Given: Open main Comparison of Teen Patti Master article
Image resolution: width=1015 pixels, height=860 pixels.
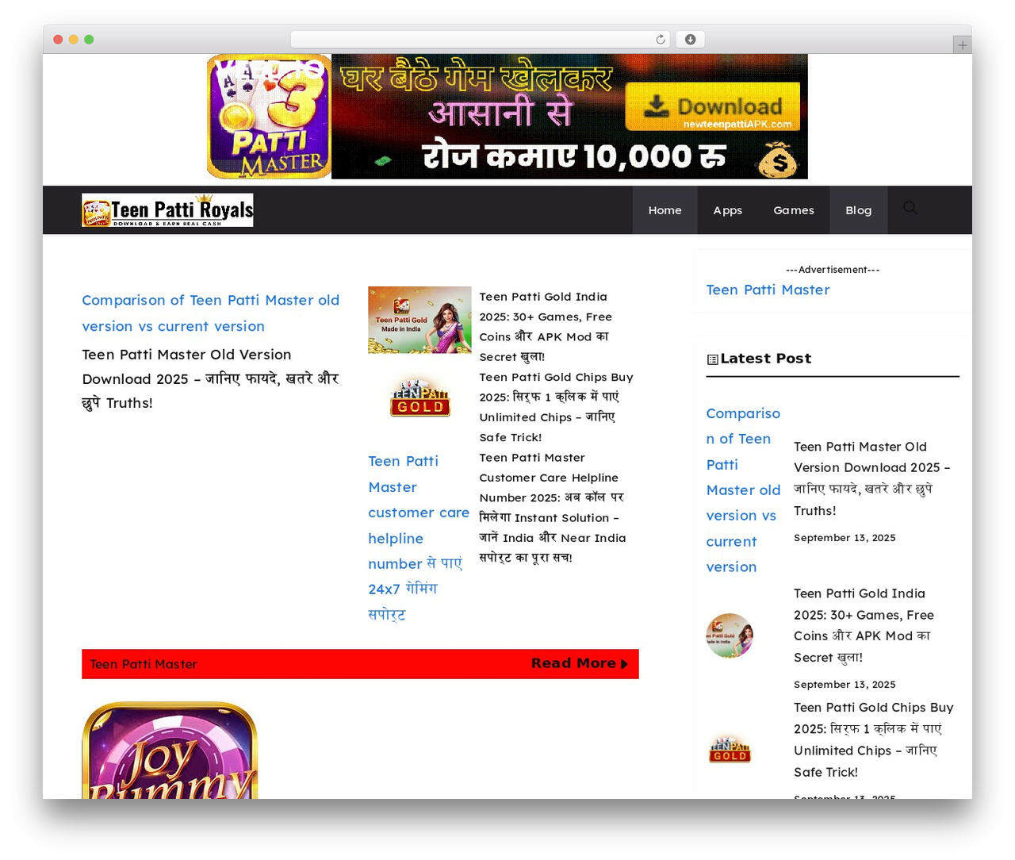Looking at the screenshot, I should pyautogui.click(x=210, y=313).
